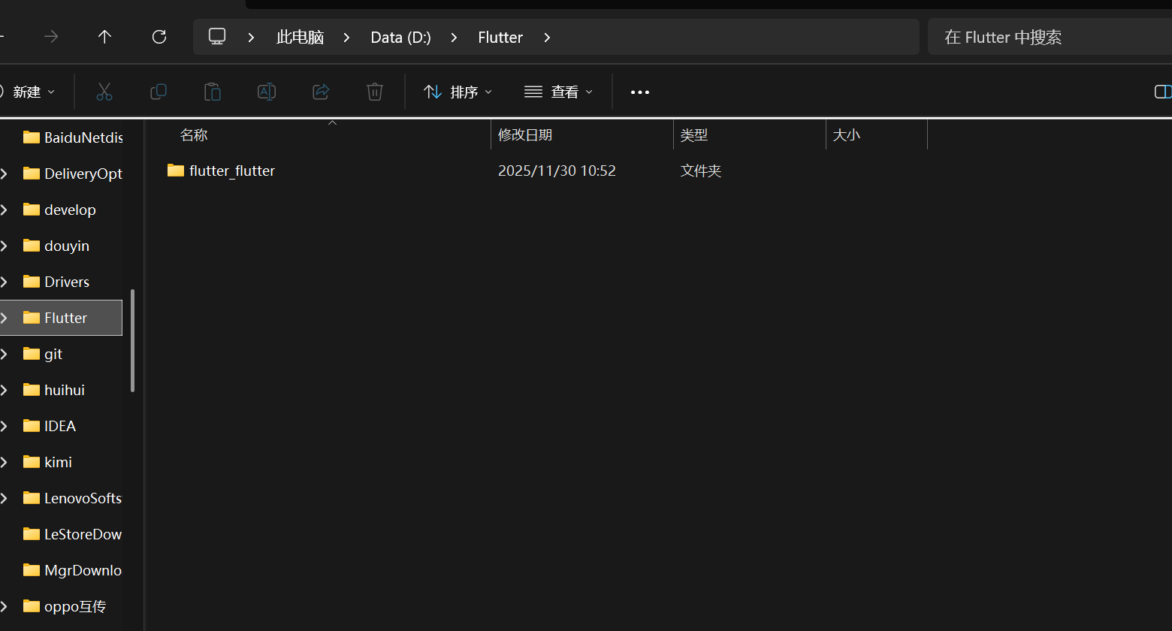The width and height of the screenshot is (1172, 631).
Task: Open the 查看 view dropdown
Action: click(x=558, y=92)
